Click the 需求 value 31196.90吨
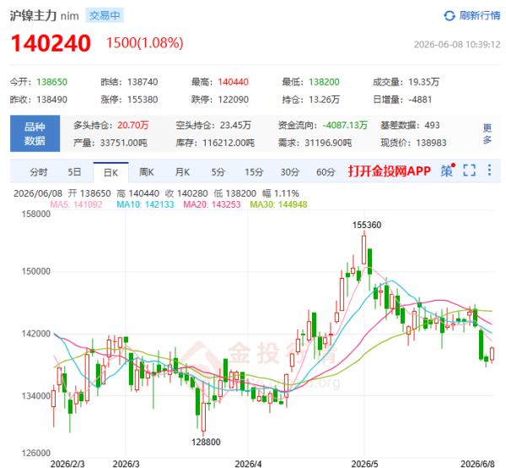Image resolution: width=506 pixels, height=468 pixels. point(328,143)
